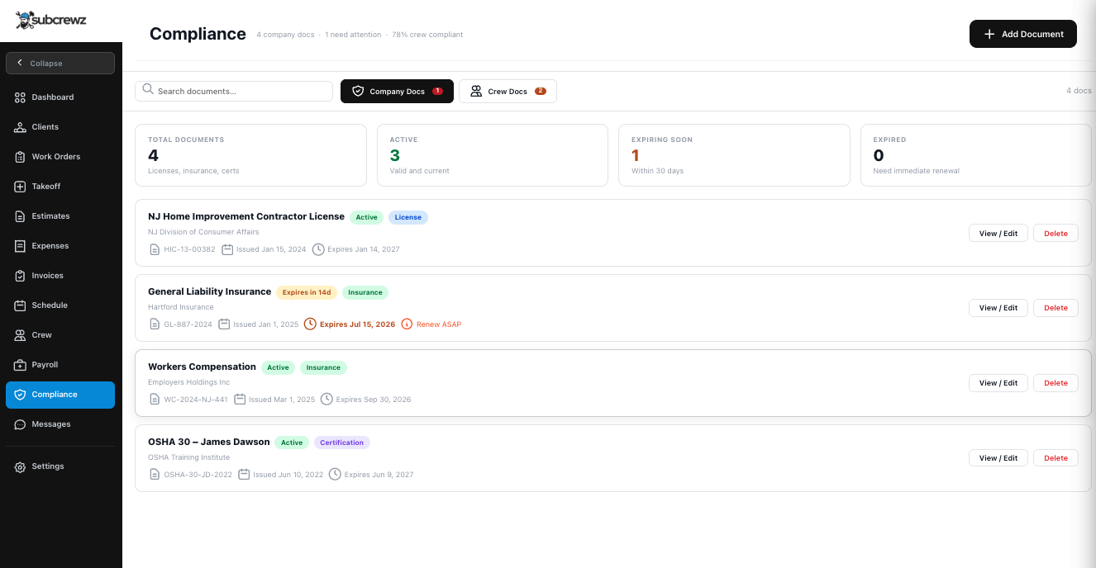Open Dashboard from the sidebar grid icon

20,97
